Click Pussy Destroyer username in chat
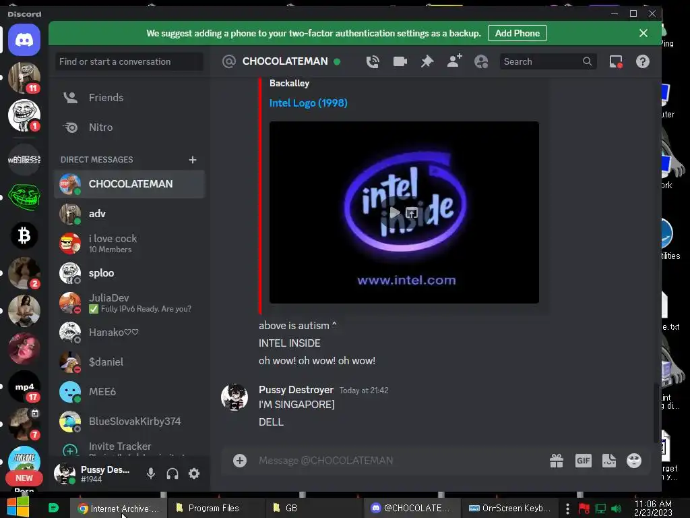Viewport: 690px width, 518px height. point(296,390)
